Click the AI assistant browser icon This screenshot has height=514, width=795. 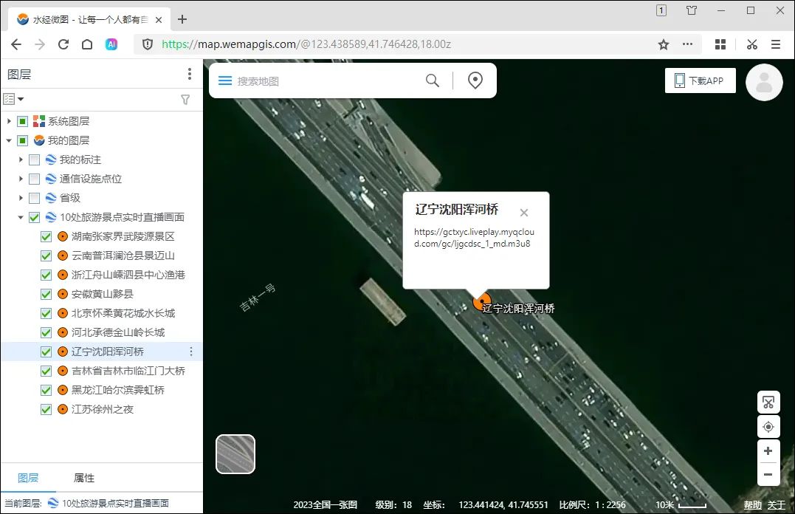(111, 44)
